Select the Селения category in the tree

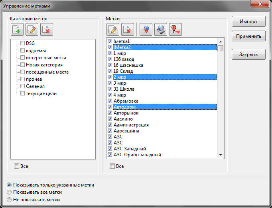[35, 86]
